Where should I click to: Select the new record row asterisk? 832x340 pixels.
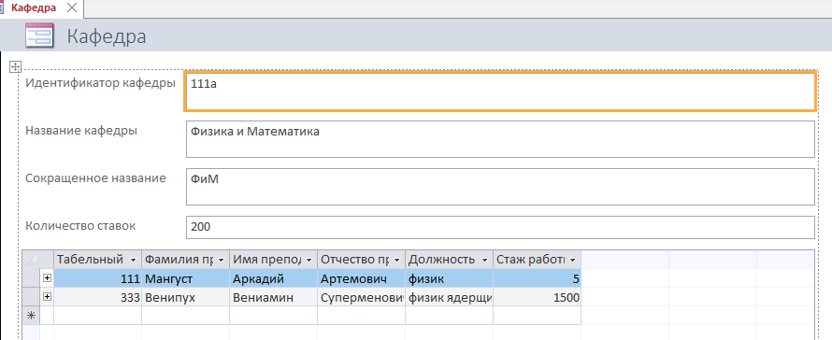click(x=32, y=316)
